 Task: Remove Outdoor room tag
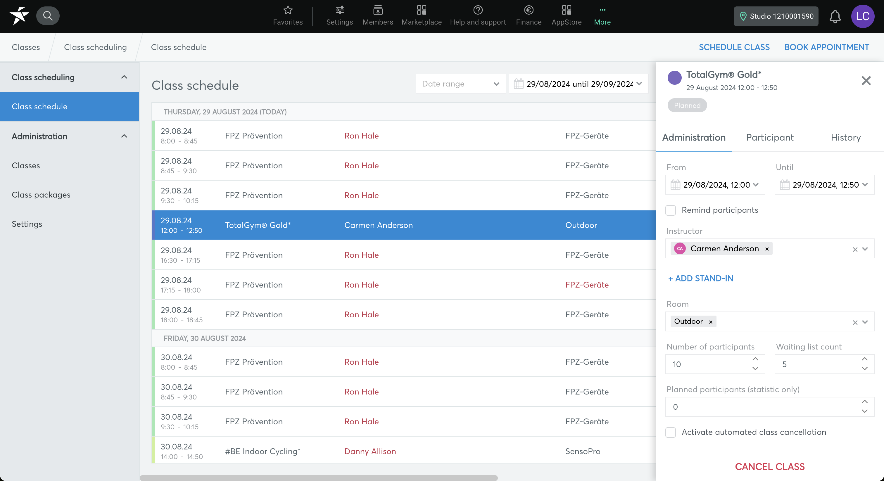pos(711,322)
